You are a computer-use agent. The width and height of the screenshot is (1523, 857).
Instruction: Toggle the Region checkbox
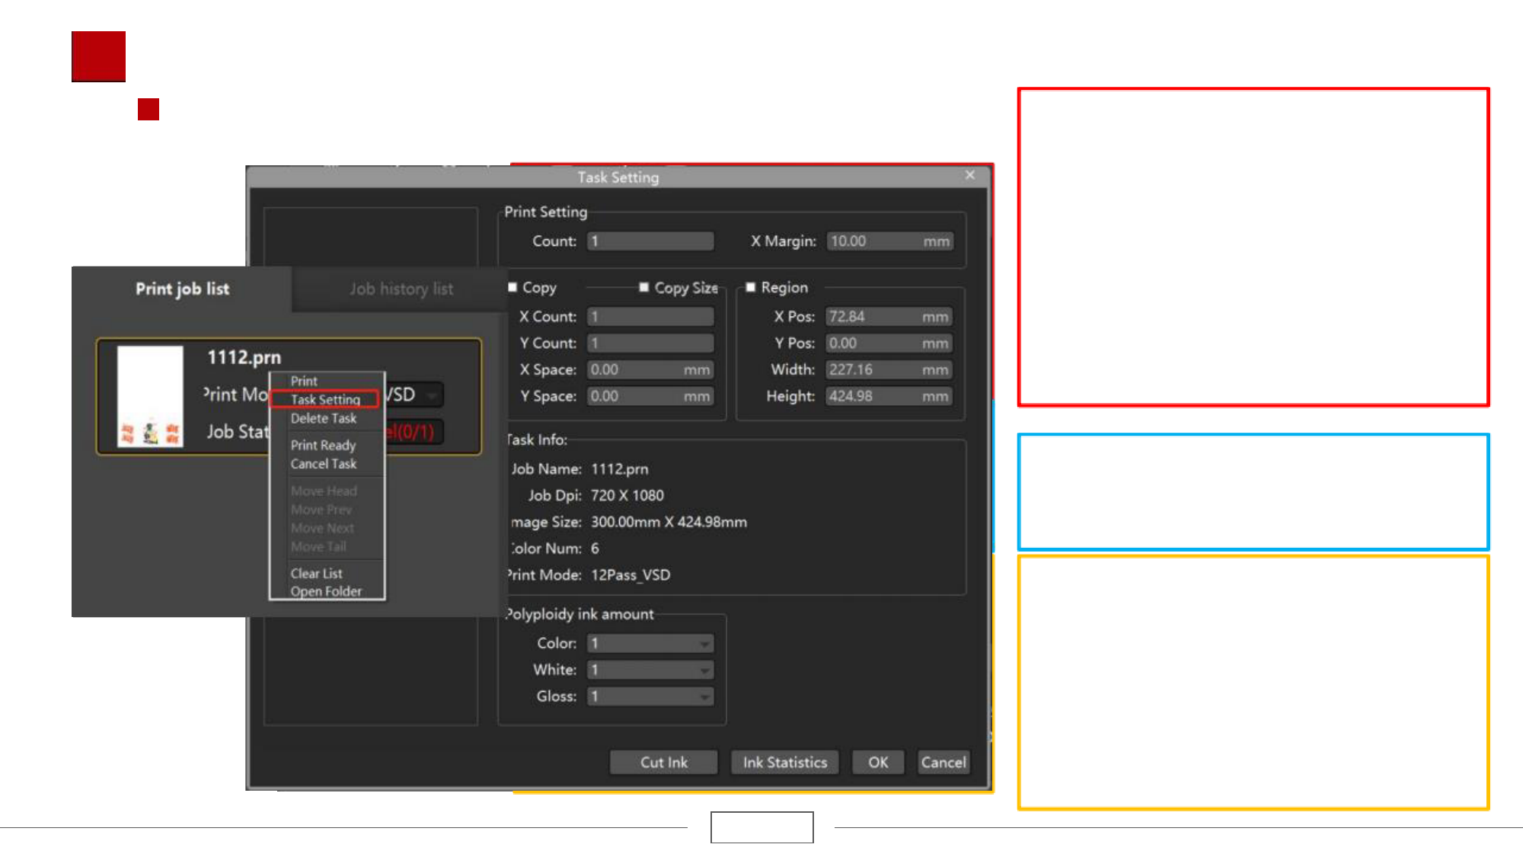coord(751,287)
